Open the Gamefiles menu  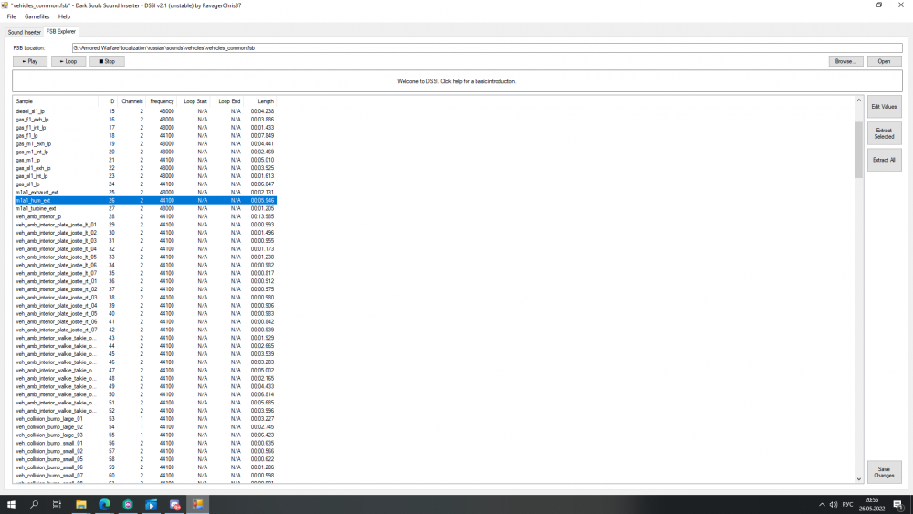[x=37, y=16]
